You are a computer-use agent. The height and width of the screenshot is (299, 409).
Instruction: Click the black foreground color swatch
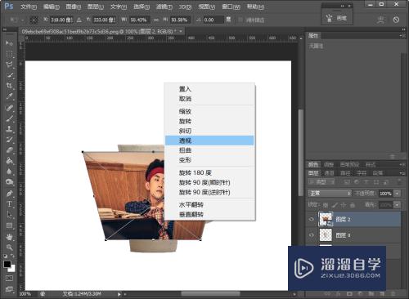7,264
